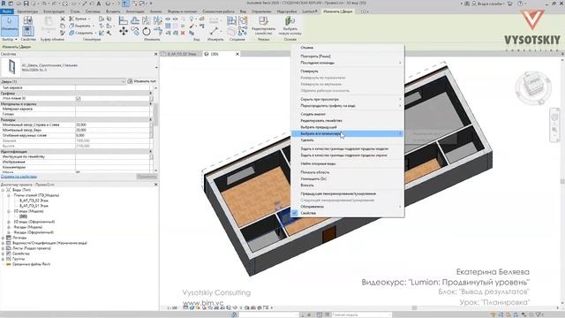
Task: Open 'Последние команды' submenu in context menu
Action: coord(347,63)
